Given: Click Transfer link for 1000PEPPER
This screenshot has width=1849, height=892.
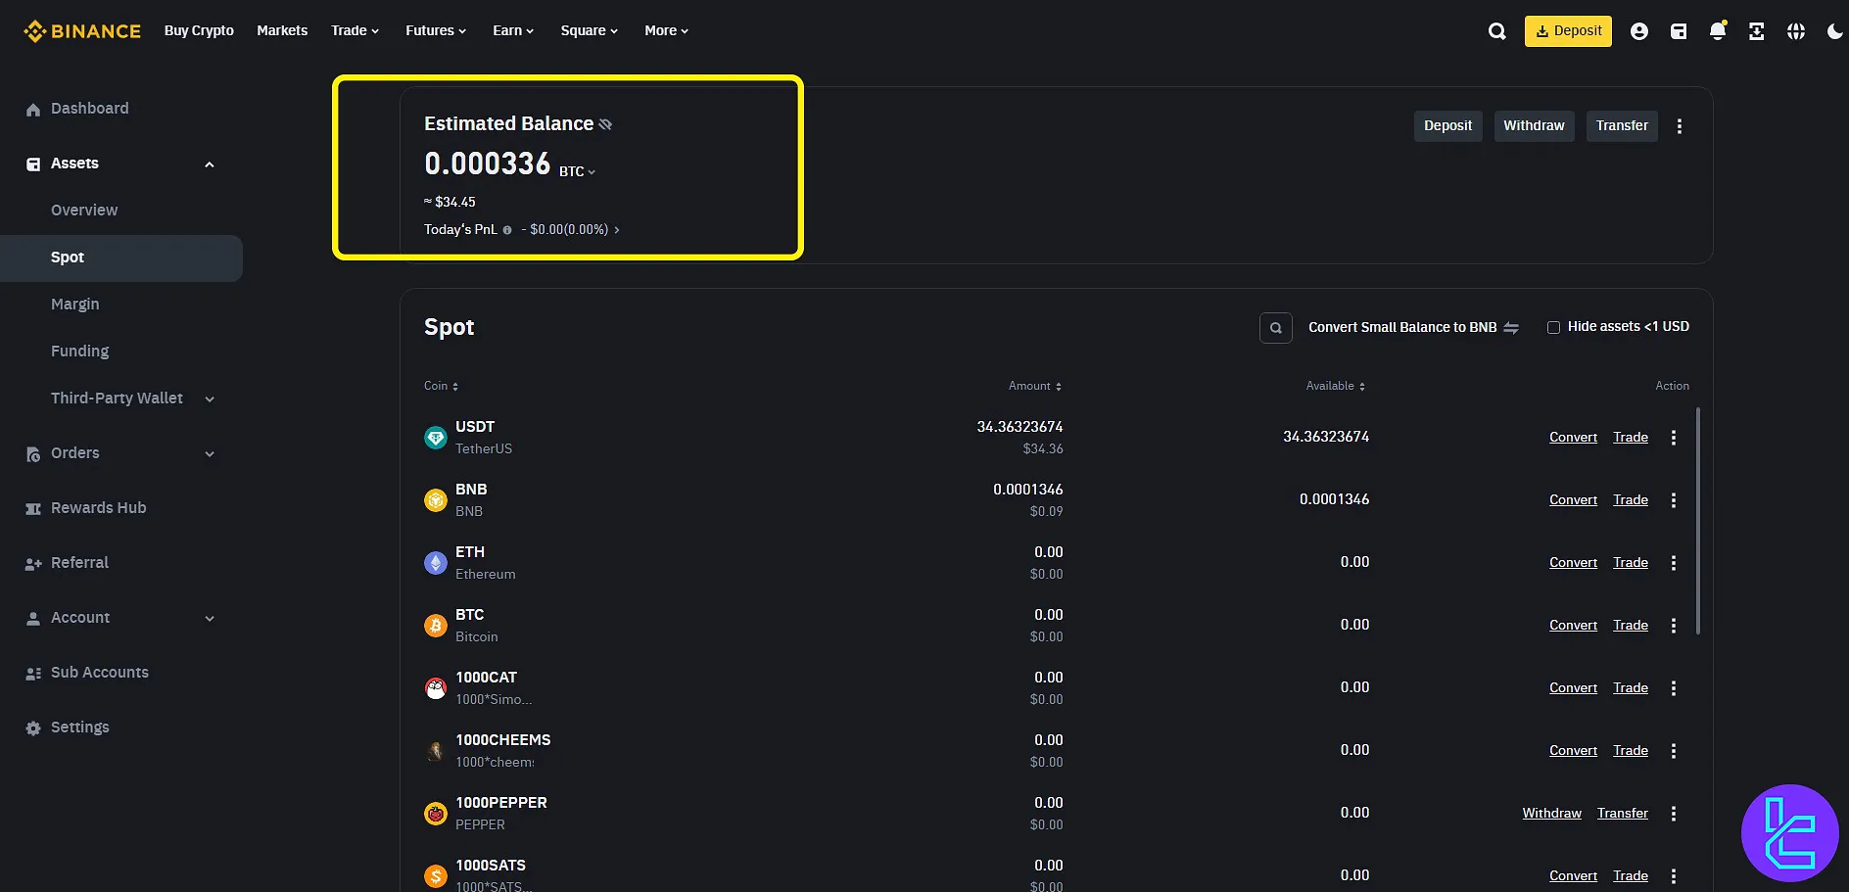Looking at the screenshot, I should [x=1622, y=814].
